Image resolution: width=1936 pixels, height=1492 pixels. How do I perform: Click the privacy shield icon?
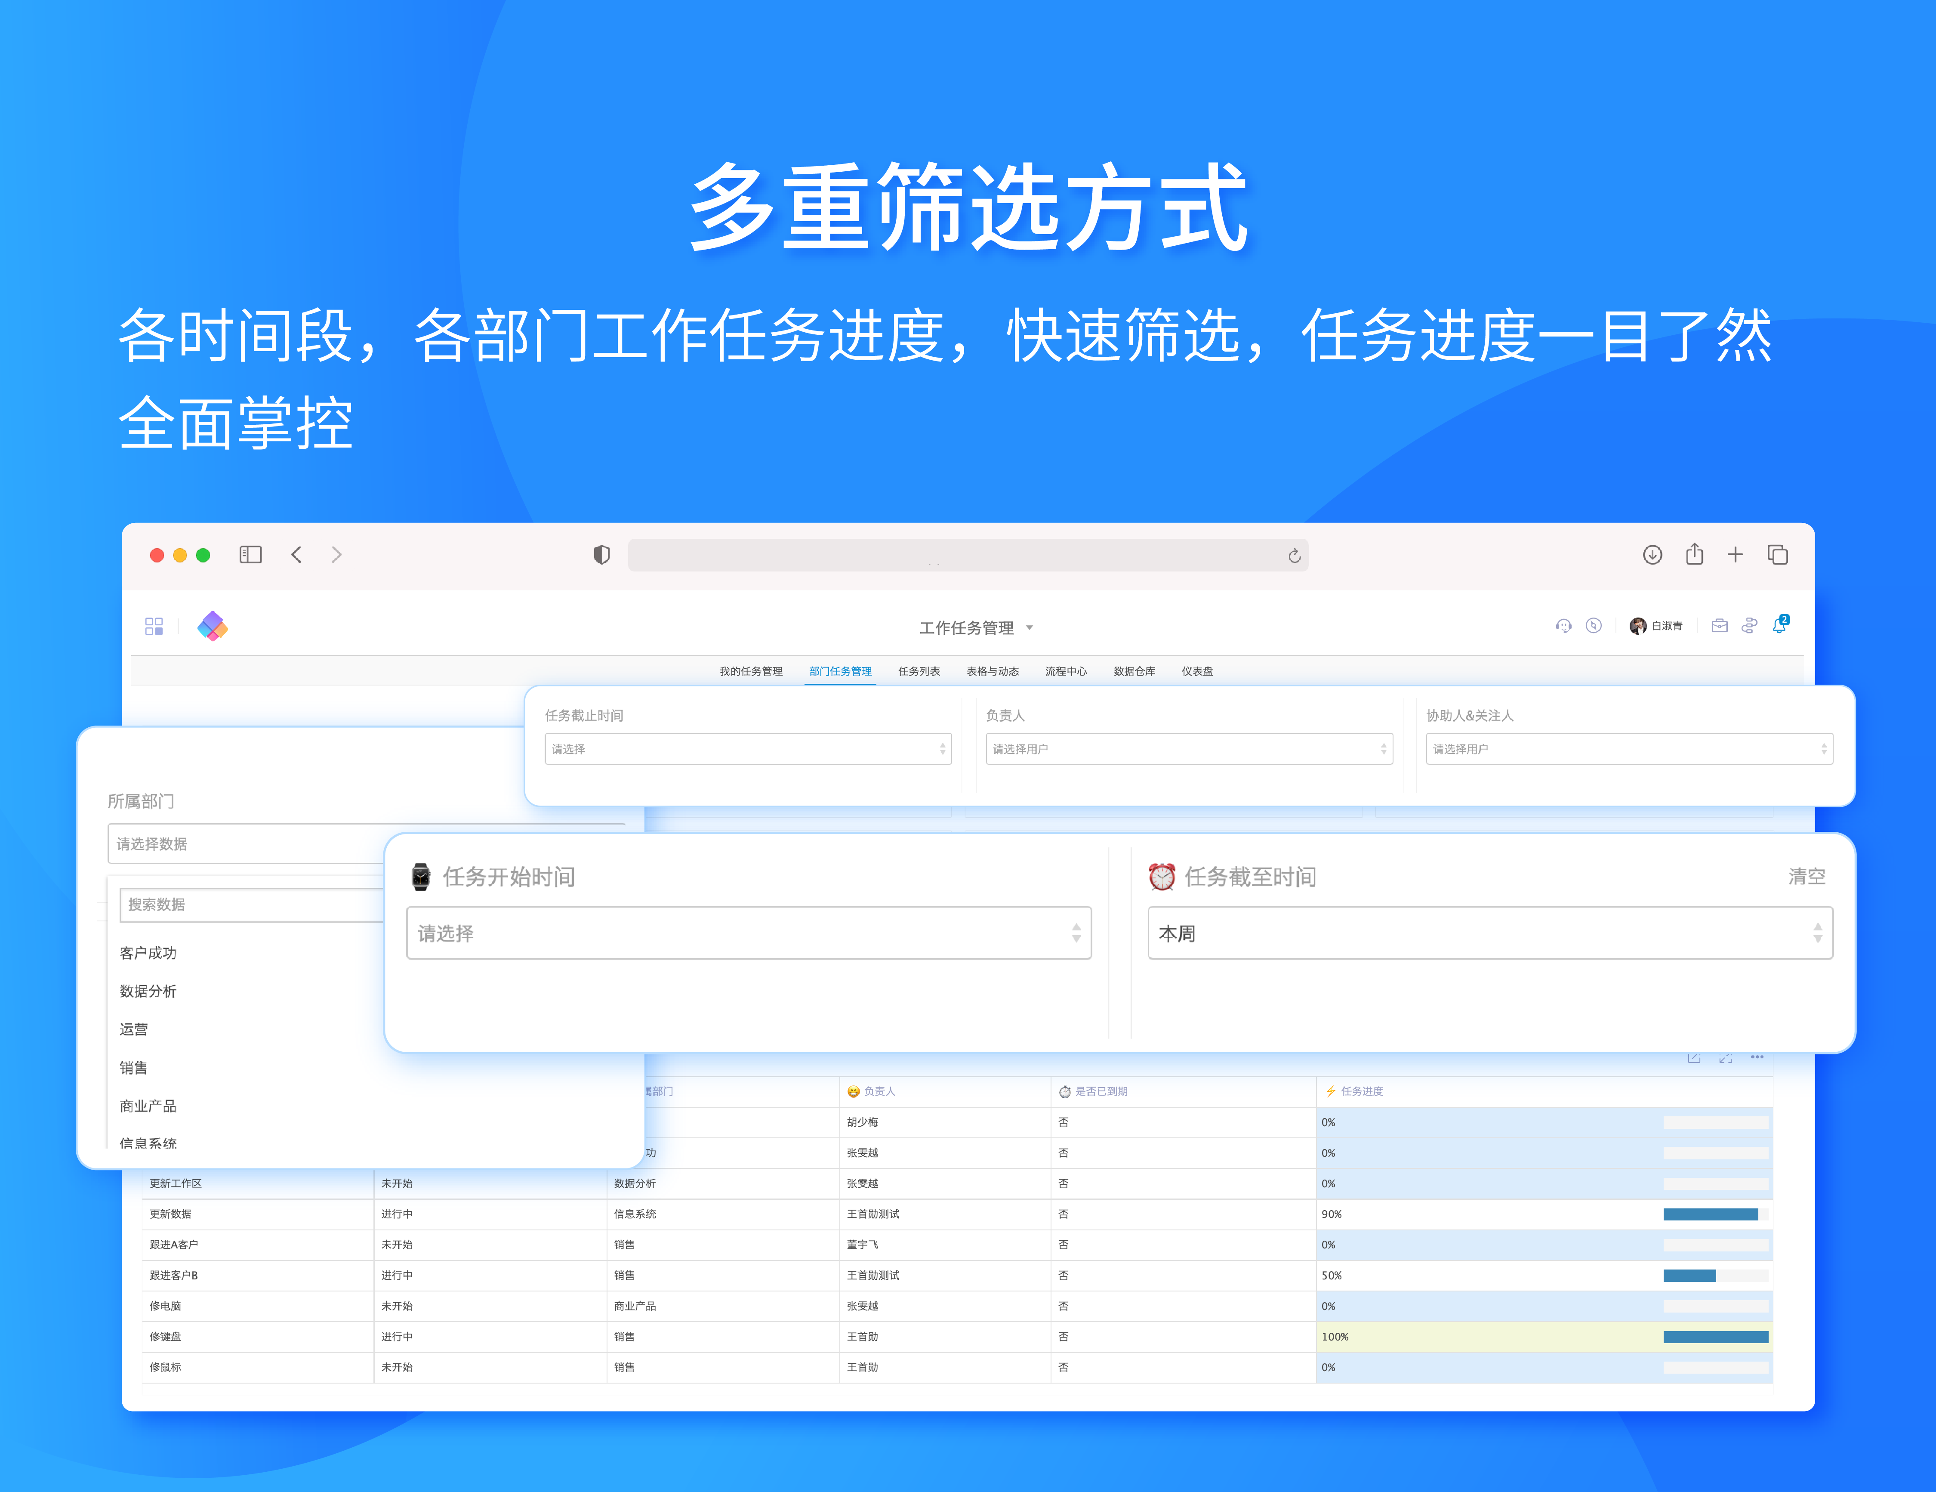pyautogui.click(x=602, y=555)
